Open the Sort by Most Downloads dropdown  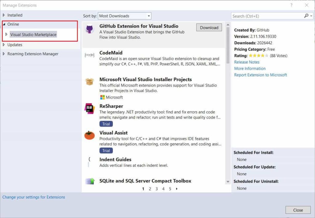click(125, 16)
